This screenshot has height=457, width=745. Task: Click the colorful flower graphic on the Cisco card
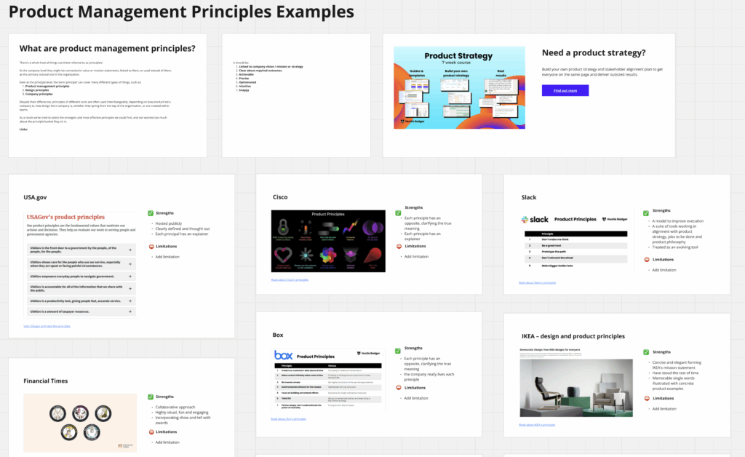327,255
